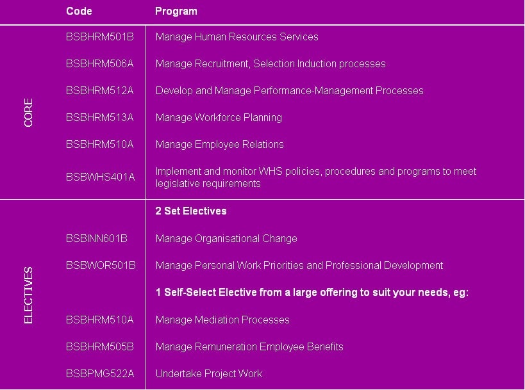Select Develop and Manage Performance-Management Processes
Viewport: 525px width, 390px height.
(289, 91)
